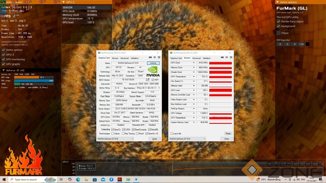Click the Microsoft Edge taskbar icon
Image resolution: width=326 pixels, height=183 pixels.
(78, 179)
